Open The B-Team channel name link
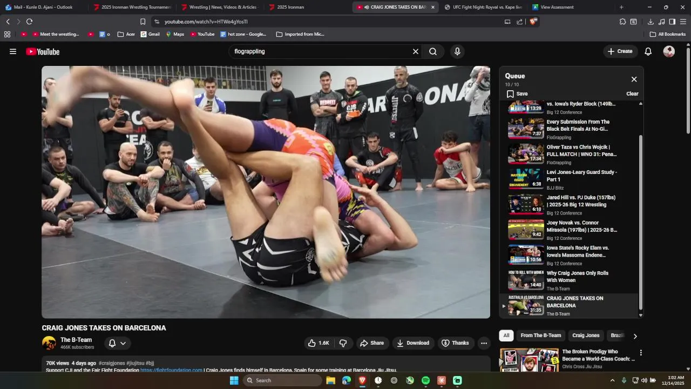This screenshot has width=691, height=389. (76, 340)
